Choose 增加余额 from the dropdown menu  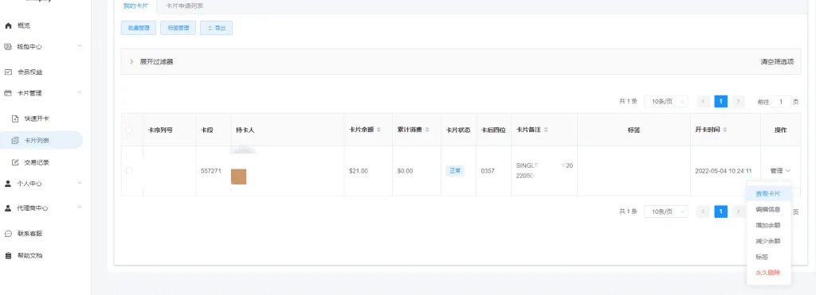click(768, 225)
